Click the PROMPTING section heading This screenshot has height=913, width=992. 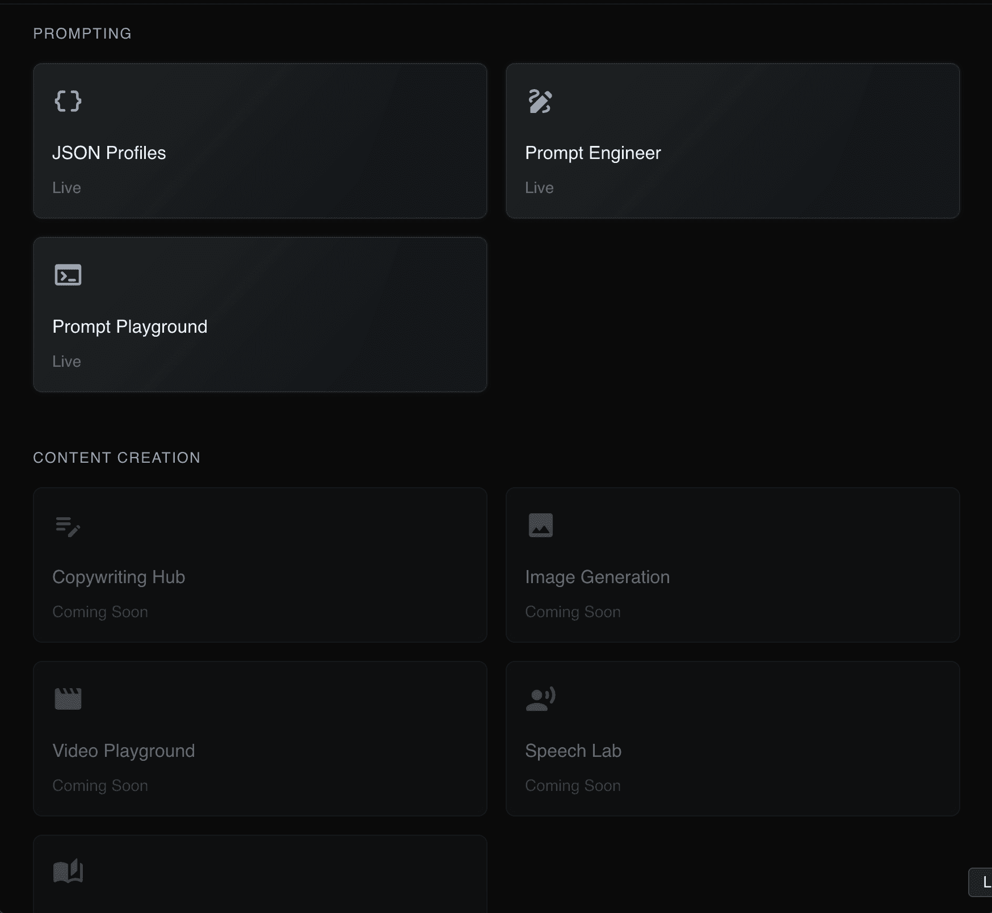pos(82,33)
